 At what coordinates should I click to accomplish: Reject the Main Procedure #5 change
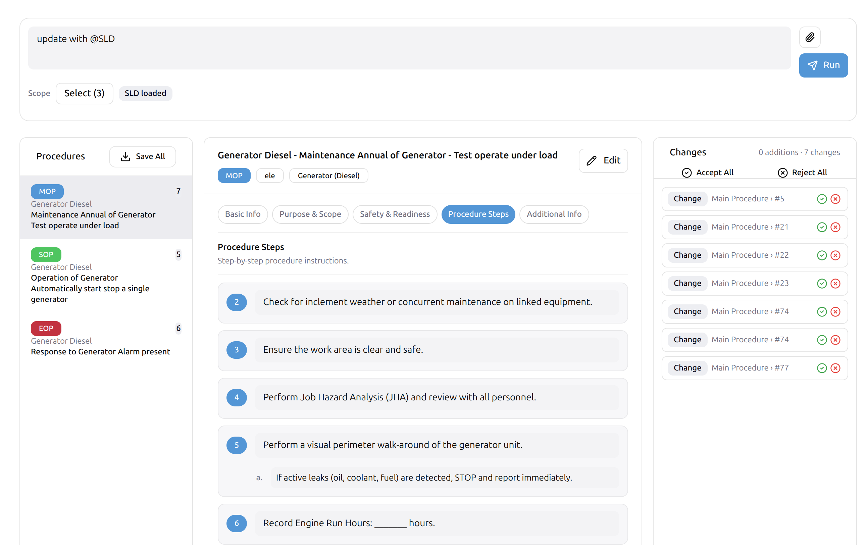tap(835, 199)
